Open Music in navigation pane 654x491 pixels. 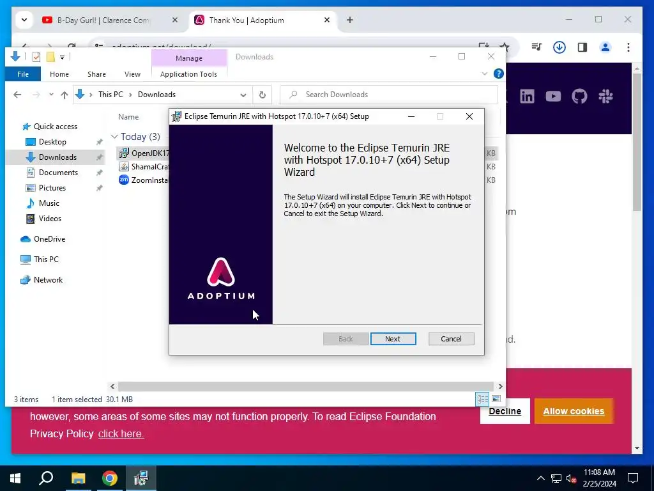(x=49, y=203)
